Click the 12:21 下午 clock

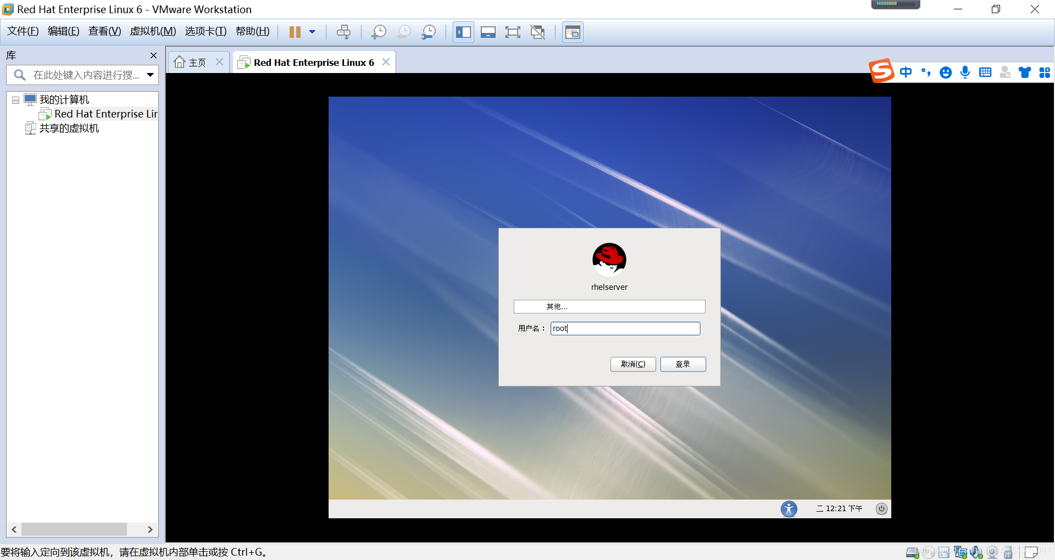pyautogui.click(x=840, y=509)
